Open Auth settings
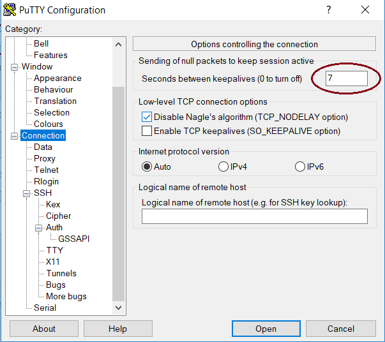 click(x=54, y=227)
